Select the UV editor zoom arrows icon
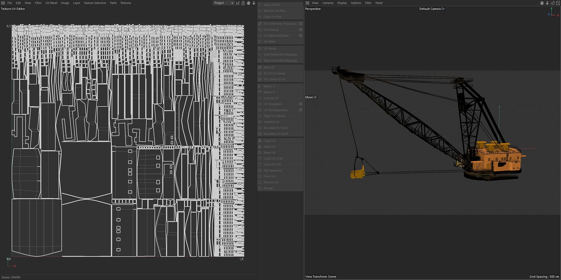This screenshot has height=280, width=561. pyautogui.click(x=254, y=3)
